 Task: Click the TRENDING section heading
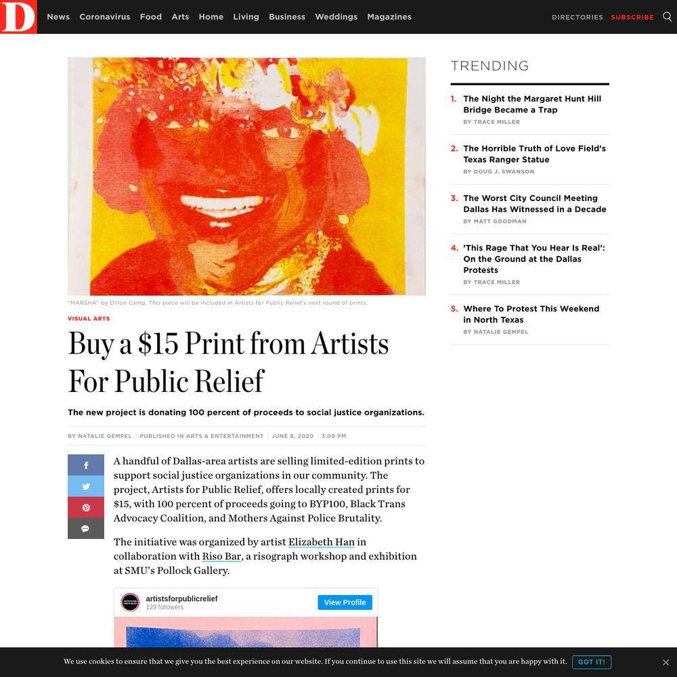489,66
